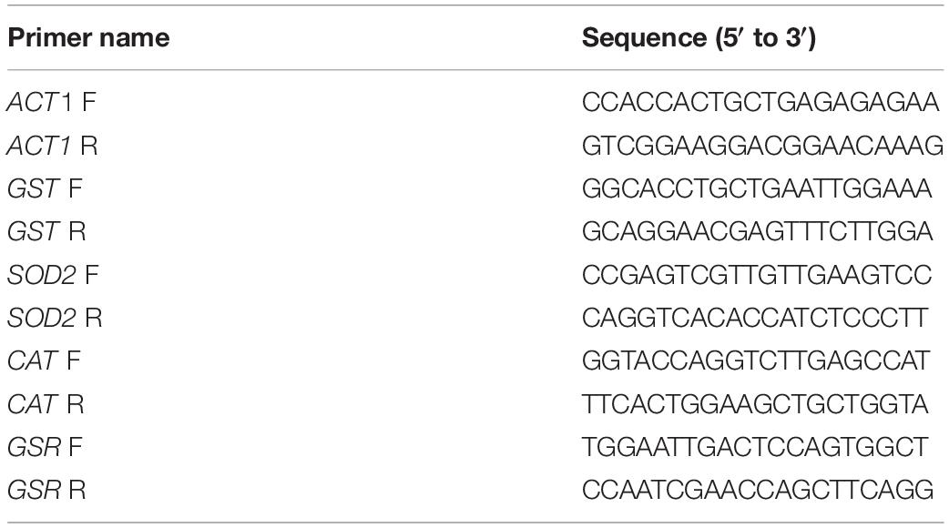This screenshot has height=528, width=949.
Task: Click sequence GTCGGAAGGACGGAACAAAG
Action: tap(762, 146)
